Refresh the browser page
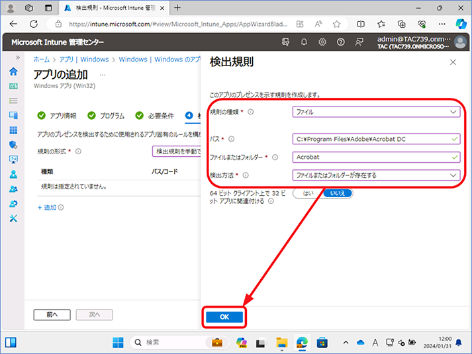This screenshot has height=354, width=472. click(x=34, y=24)
